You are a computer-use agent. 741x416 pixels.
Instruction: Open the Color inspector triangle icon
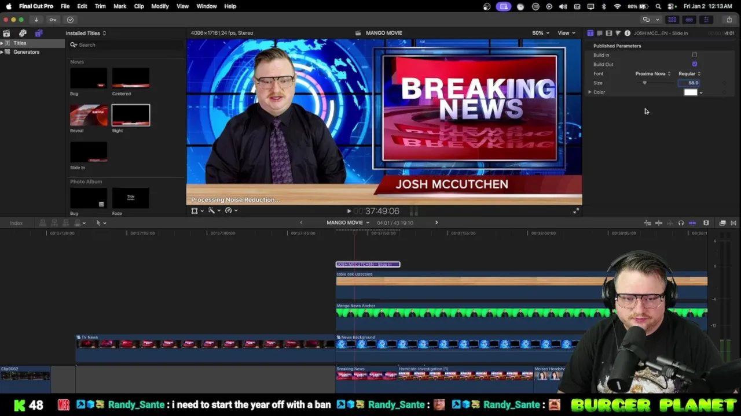tap(618, 33)
